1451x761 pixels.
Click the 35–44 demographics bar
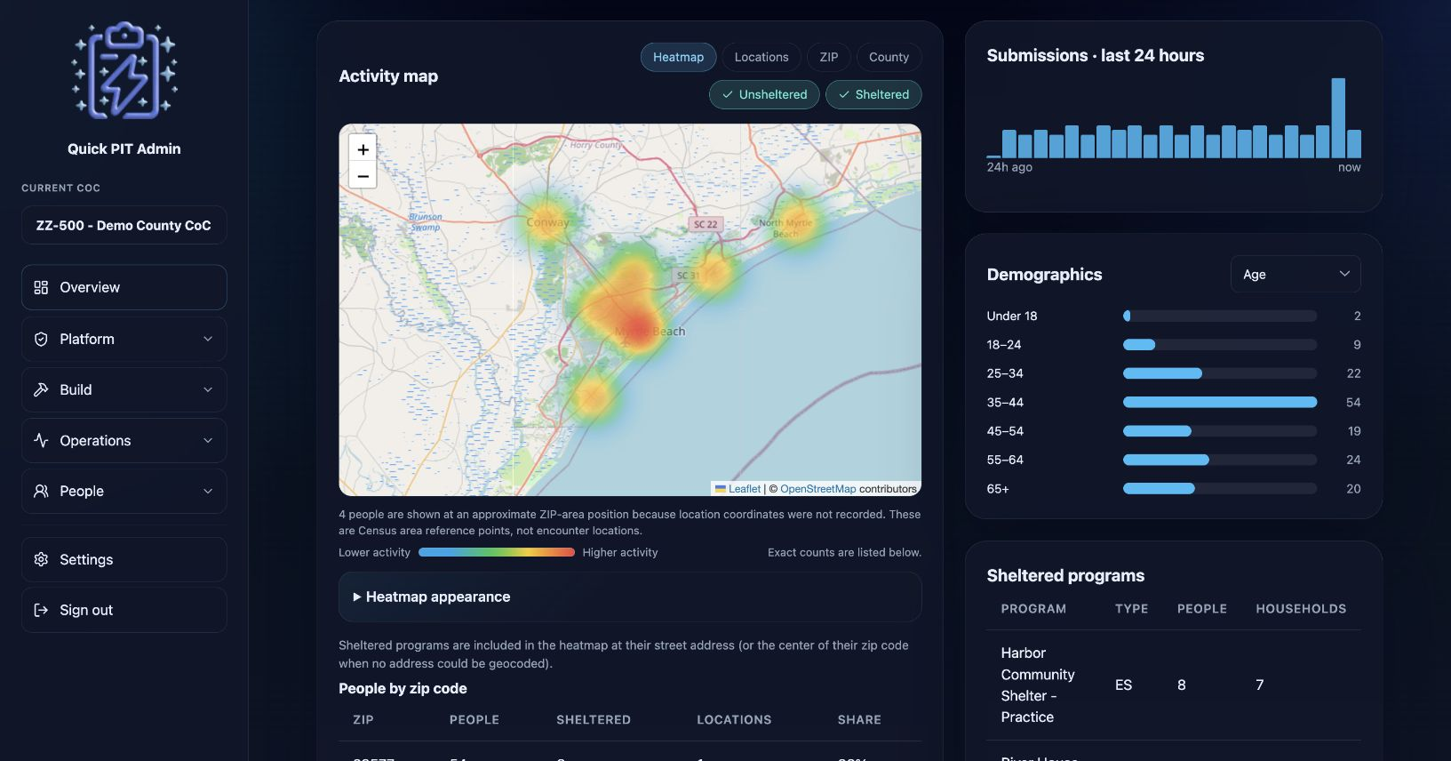[x=1220, y=403]
